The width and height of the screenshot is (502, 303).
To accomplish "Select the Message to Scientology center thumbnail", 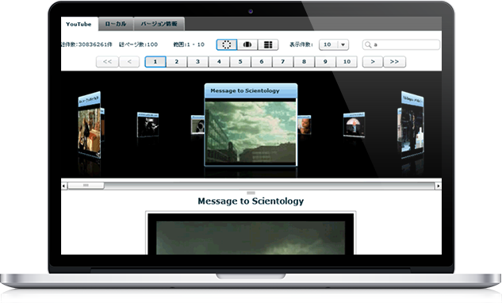I will [x=251, y=125].
